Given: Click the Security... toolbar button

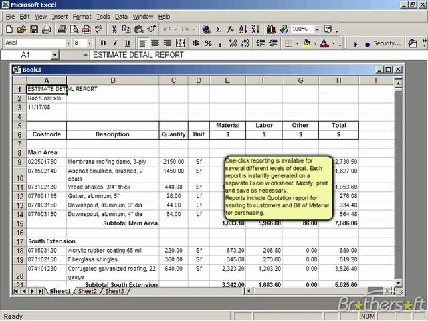Looking at the screenshot, I should (387, 43).
